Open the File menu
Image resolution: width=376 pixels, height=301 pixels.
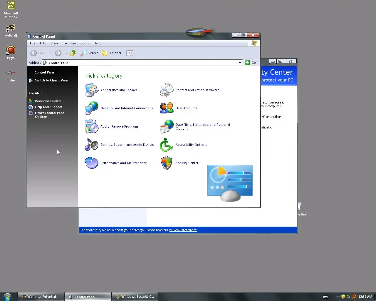(x=33, y=43)
